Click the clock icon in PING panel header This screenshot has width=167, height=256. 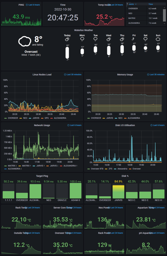coord(27,5)
